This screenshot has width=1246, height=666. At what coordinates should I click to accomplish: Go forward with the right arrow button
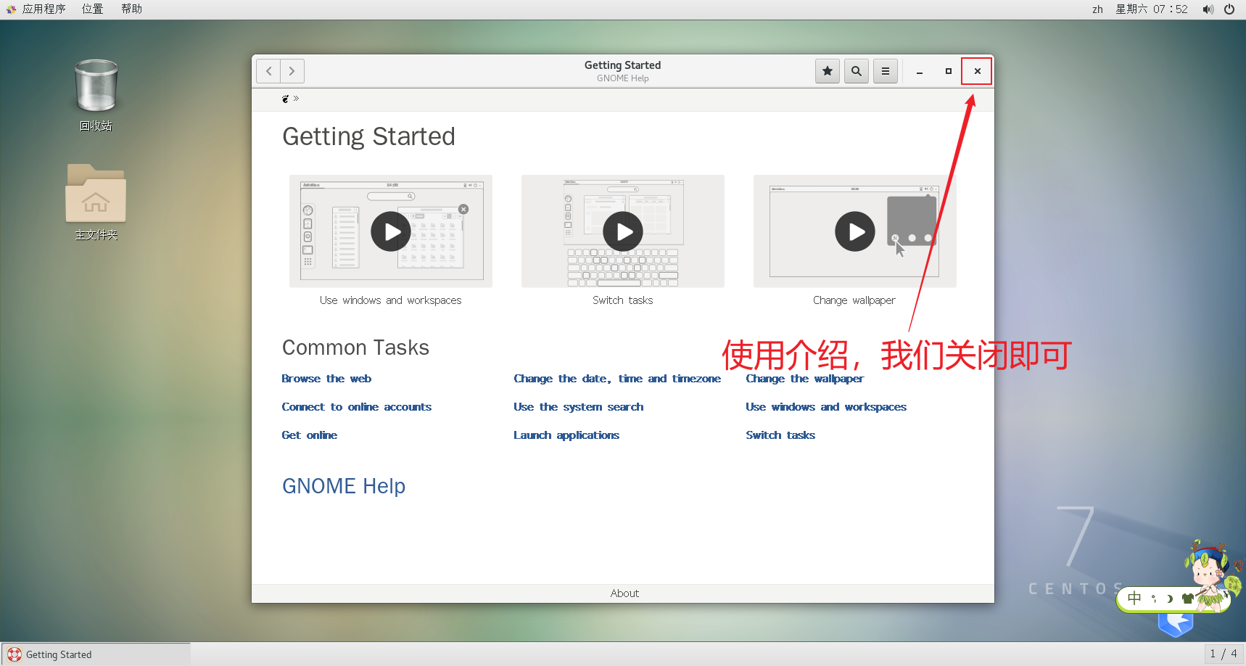tap(292, 71)
